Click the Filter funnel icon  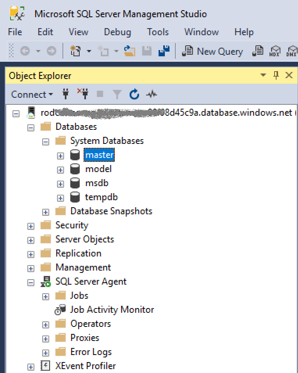coord(117,94)
